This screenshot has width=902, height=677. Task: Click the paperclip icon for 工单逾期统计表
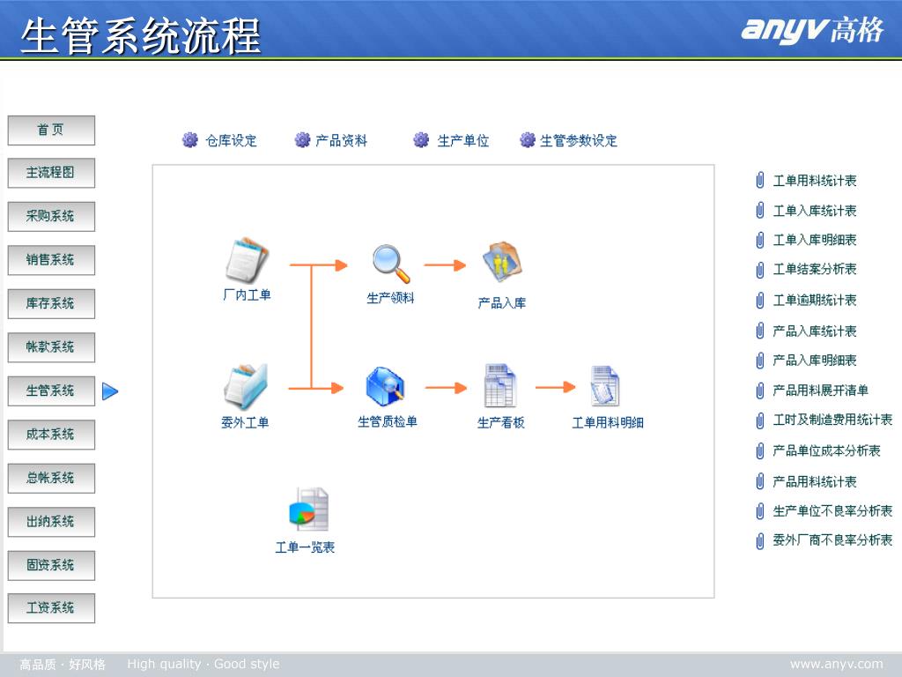click(x=760, y=301)
